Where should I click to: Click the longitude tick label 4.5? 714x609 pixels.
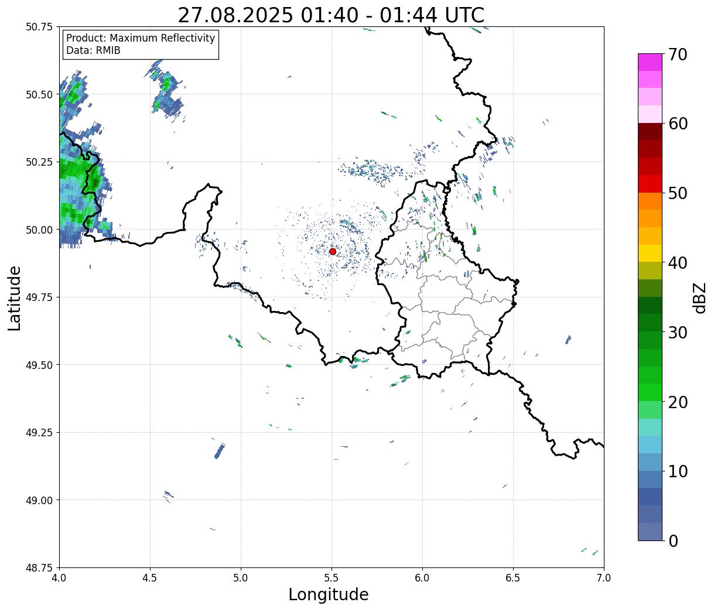[150, 577]
